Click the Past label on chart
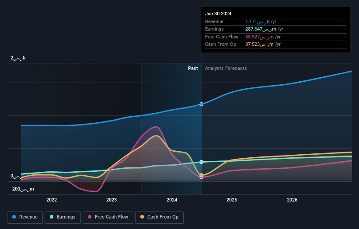Screen dimensions: 359x229 click(193, 68)
